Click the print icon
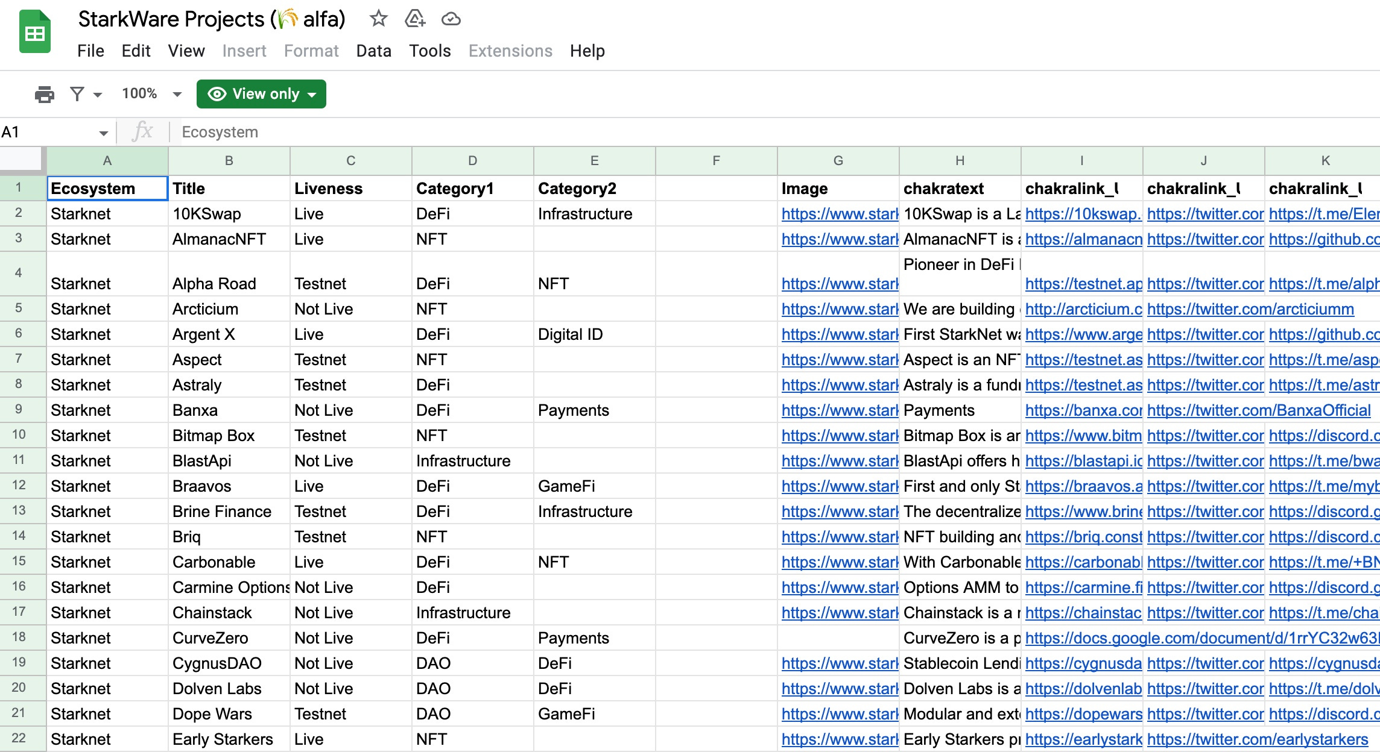The image size is (1380, 752). (45, 94)
